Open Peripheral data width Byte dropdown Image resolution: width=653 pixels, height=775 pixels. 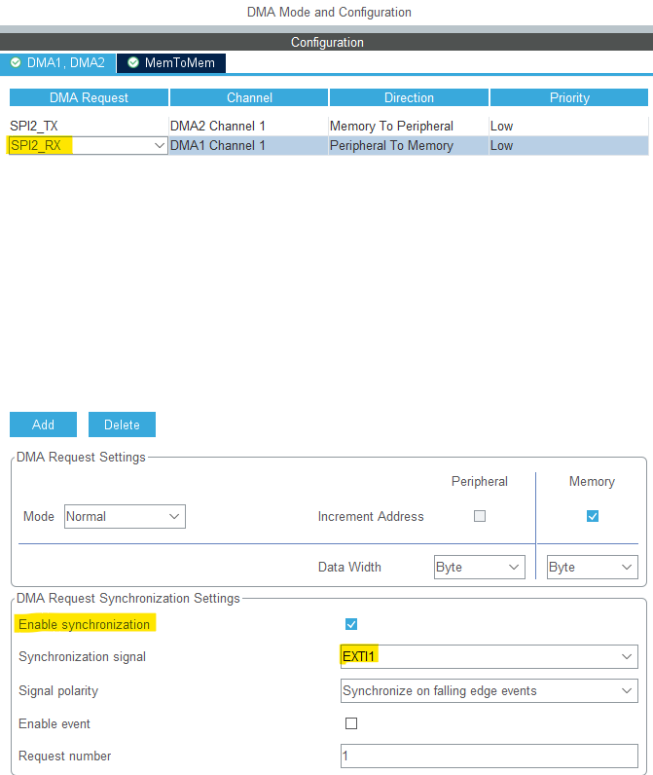point(480,567)
